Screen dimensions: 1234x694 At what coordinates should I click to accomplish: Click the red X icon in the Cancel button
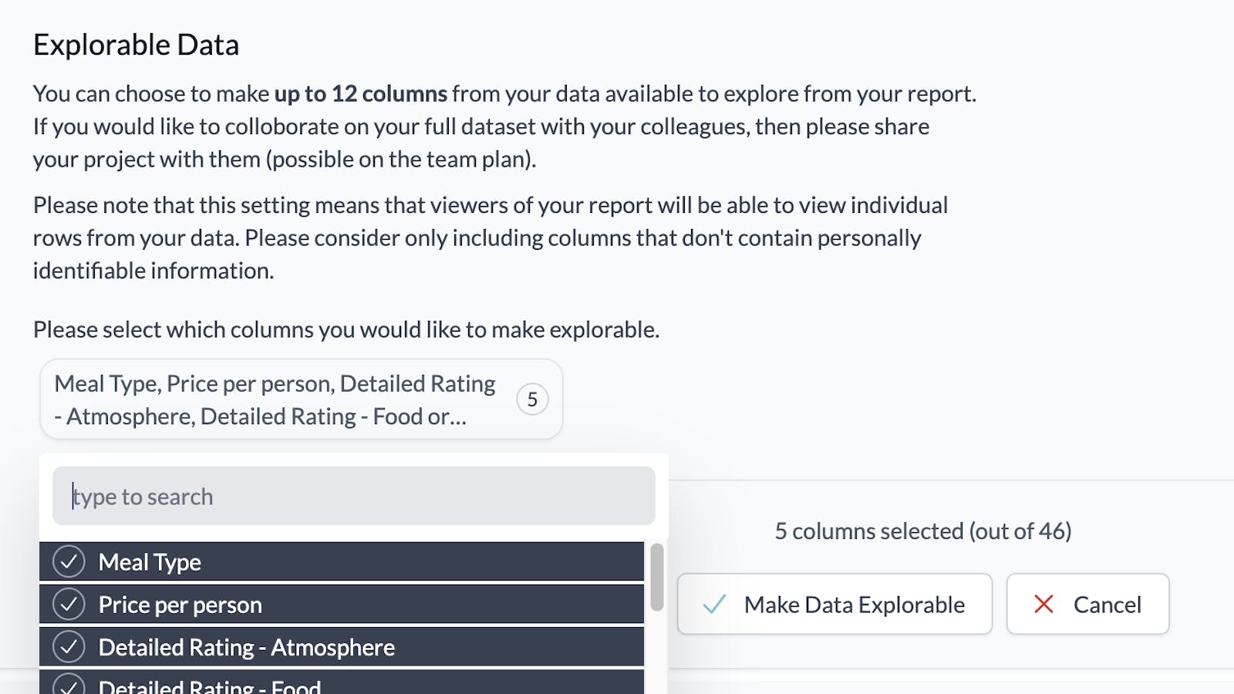click(1044, 605)
